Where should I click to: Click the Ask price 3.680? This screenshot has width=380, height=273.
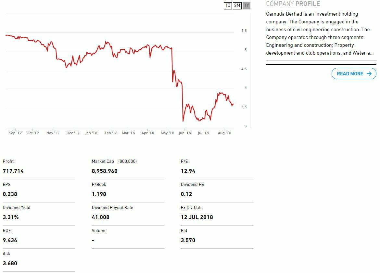click(x=10, y=263)
